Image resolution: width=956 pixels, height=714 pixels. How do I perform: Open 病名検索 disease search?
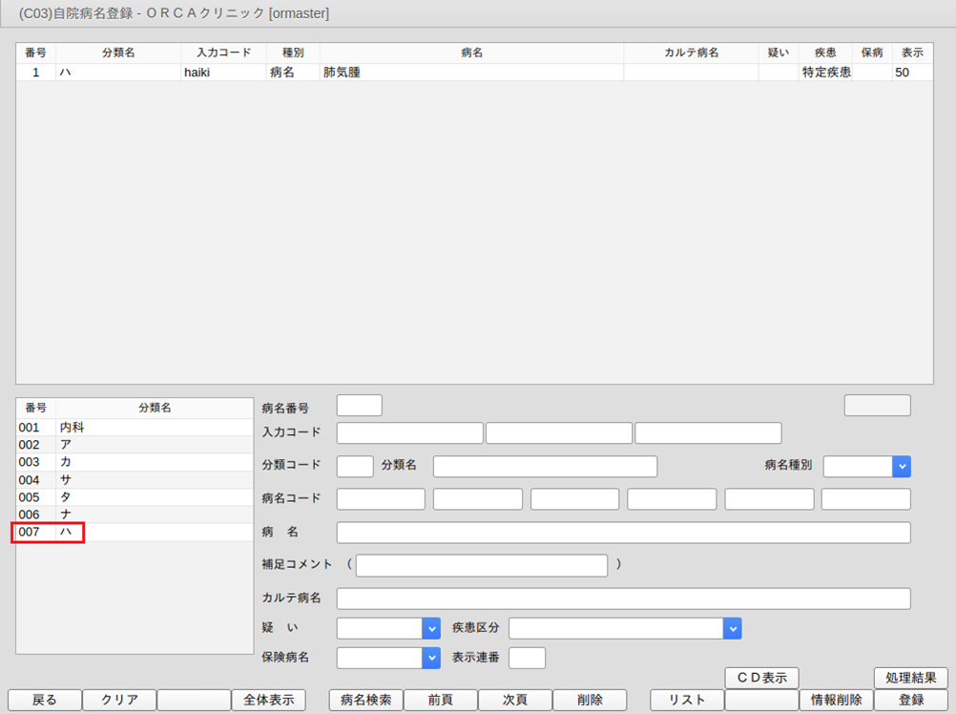click(x=366, y=700)
